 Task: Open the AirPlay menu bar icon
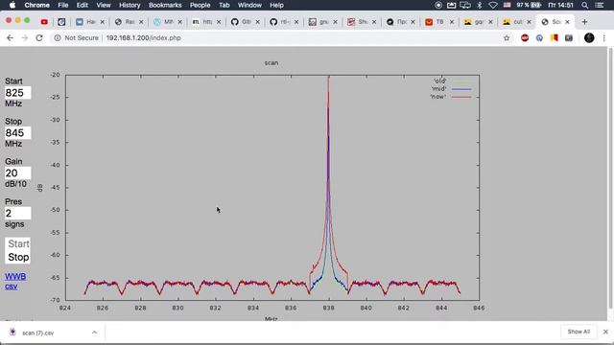452,5
